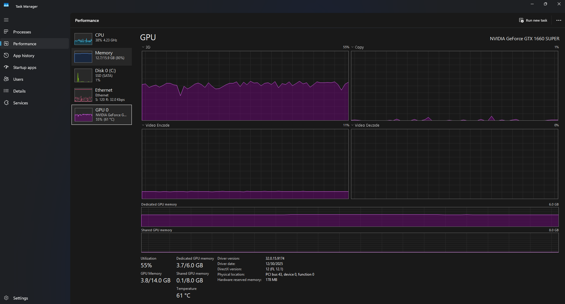Viewport: 565px width, 304px height.
Task: Click the Run new task label
Action: pos(537,20)
